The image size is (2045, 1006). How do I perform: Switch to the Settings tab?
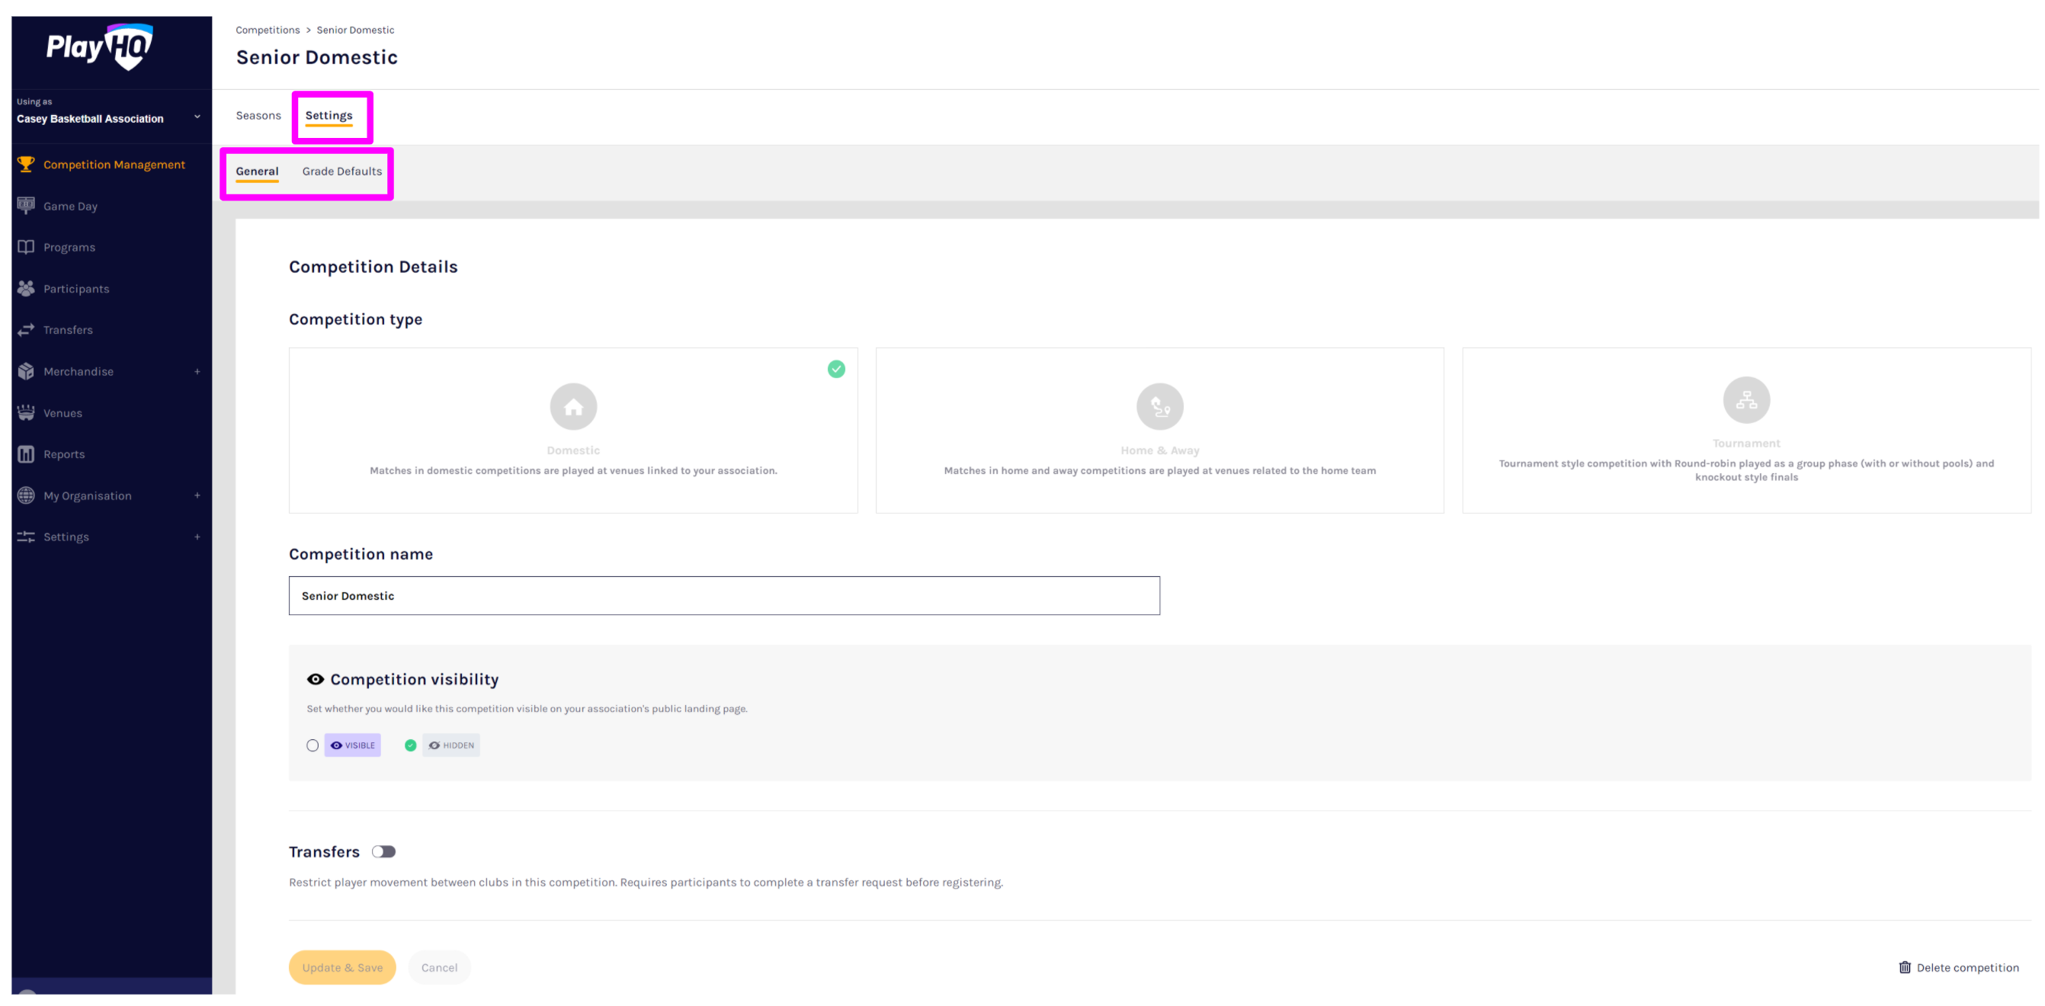point(329,115)
